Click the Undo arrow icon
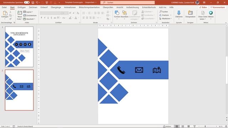Image resolution: width=228 pixels, height=128 pixels. coord(37,2)
